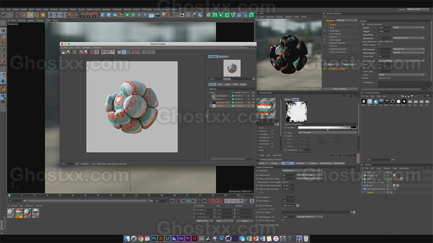Open the Focal Length preset dropdown
This screenshot has width=433, height=243.
(309, 175)
